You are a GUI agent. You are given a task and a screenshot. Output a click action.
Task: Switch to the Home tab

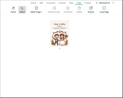tap(33, 3)
